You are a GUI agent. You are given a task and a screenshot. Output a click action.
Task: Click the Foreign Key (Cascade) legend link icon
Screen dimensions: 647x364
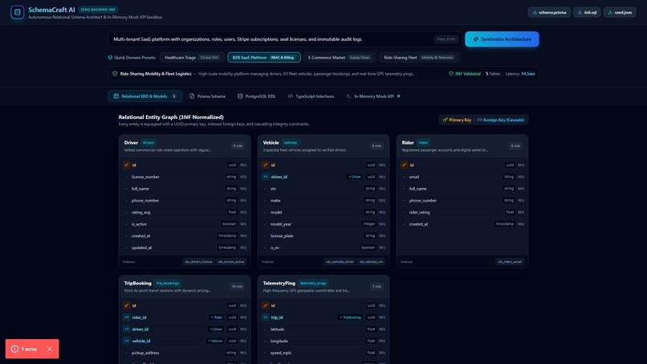tap(479, 120)
